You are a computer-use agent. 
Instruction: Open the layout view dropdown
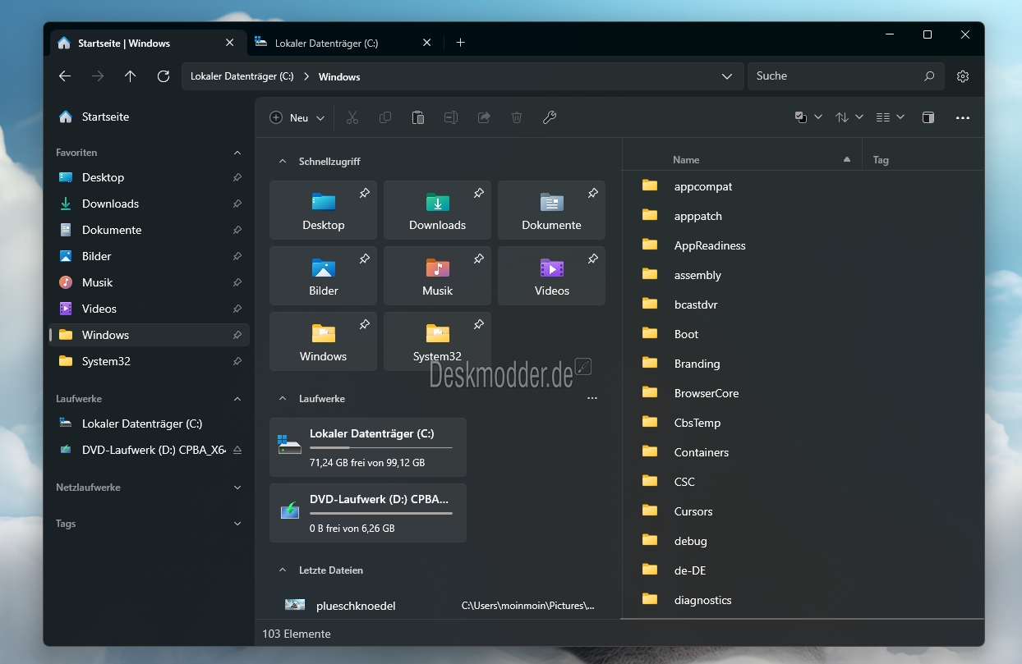[x=891, y=117]
